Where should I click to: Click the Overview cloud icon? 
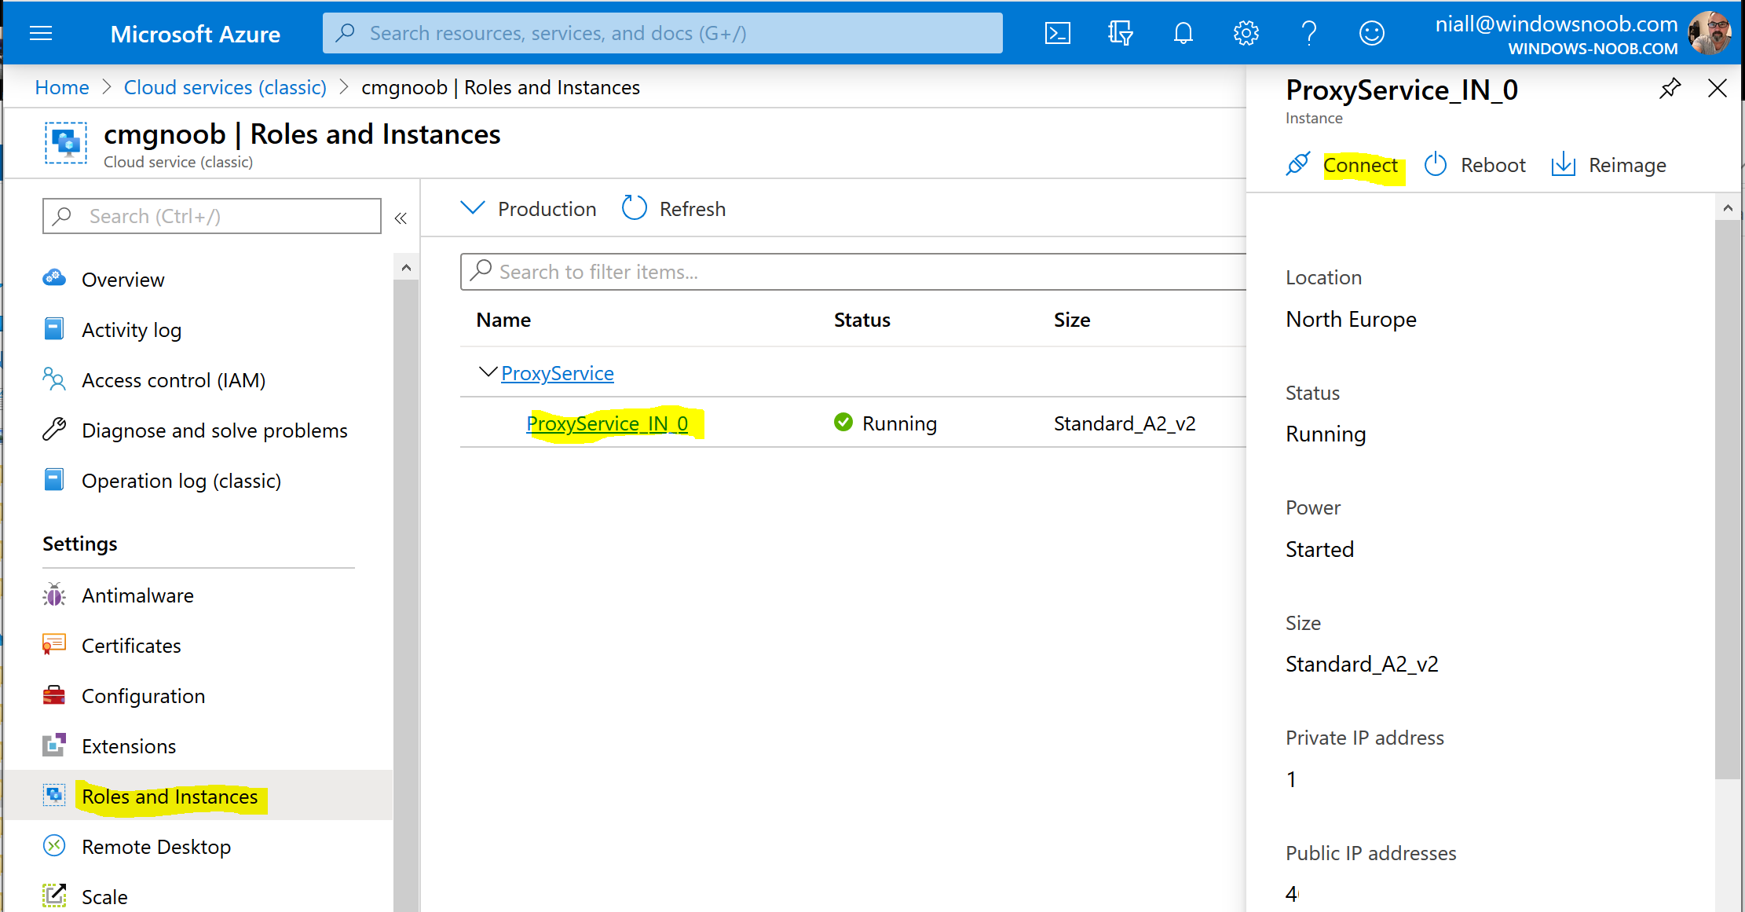pos(54,278)
